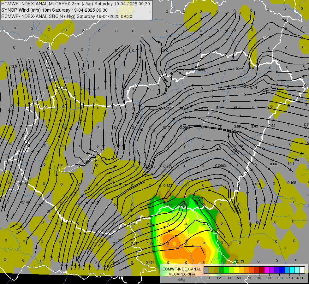This screenshot has height=284, width=309.
Task: Click the map value 6.06
Action: [x=237, y=107]
